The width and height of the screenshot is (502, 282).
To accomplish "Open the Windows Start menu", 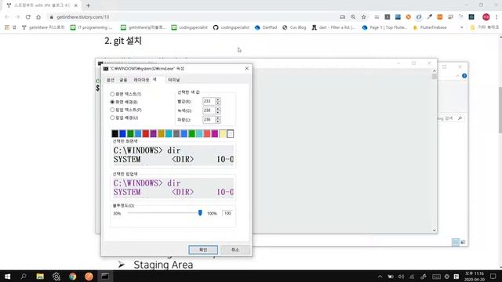I will pos(7,277).
